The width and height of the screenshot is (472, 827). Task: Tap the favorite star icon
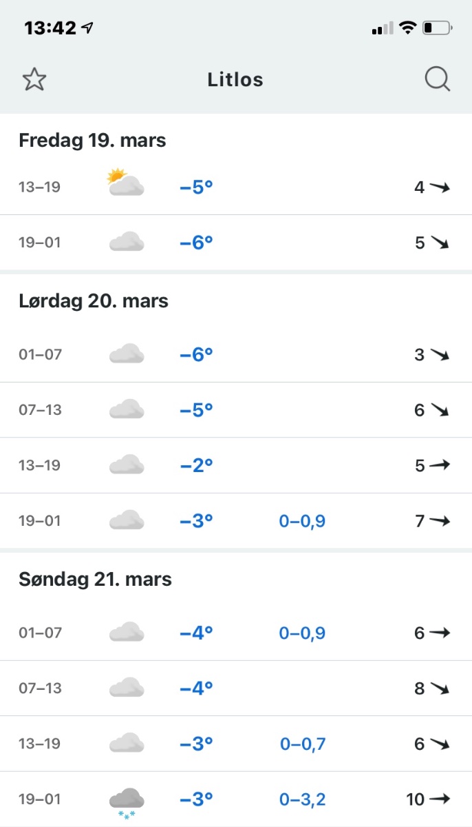pos(34,80)
